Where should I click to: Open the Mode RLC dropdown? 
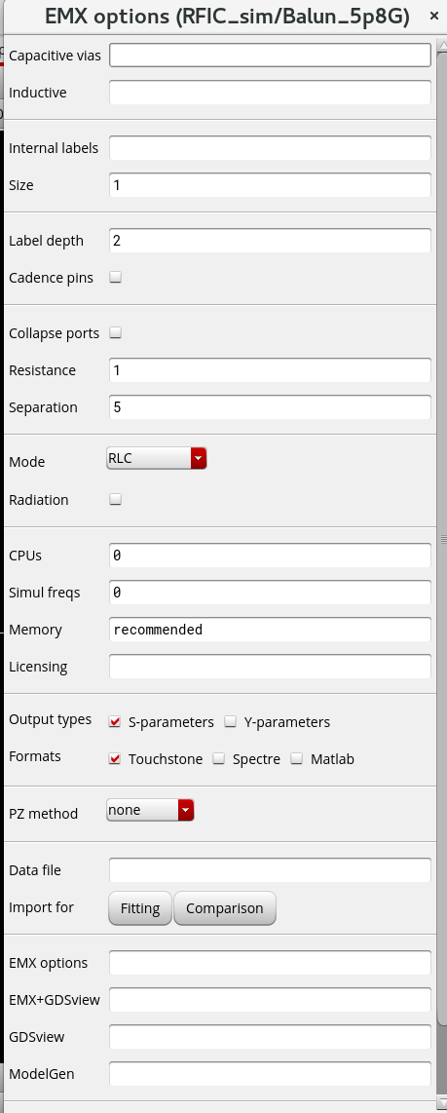coord(156,458)
